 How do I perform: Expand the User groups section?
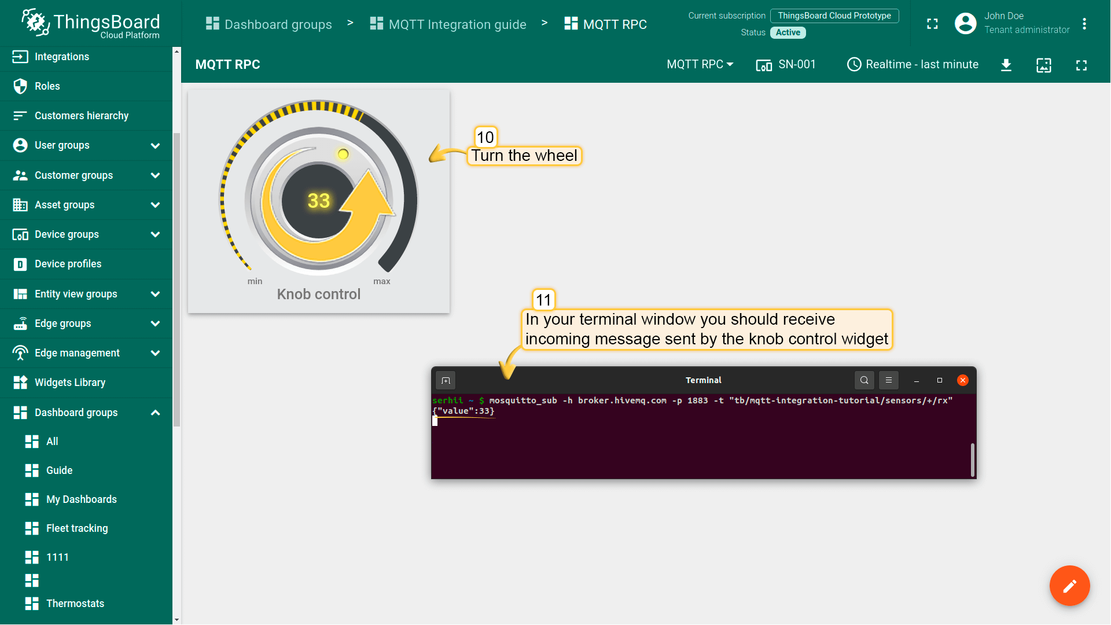coord(155,145)
